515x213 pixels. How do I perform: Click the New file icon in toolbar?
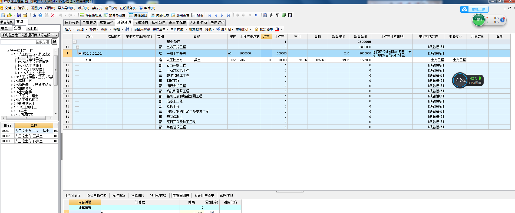point(3,15)
